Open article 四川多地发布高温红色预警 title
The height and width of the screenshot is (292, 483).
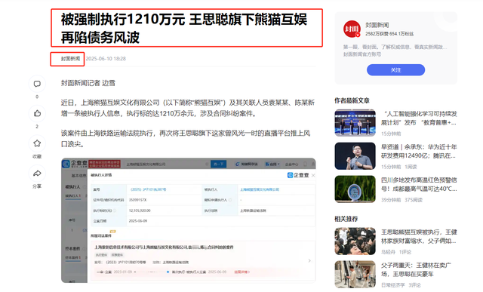(x=419, y=185)
